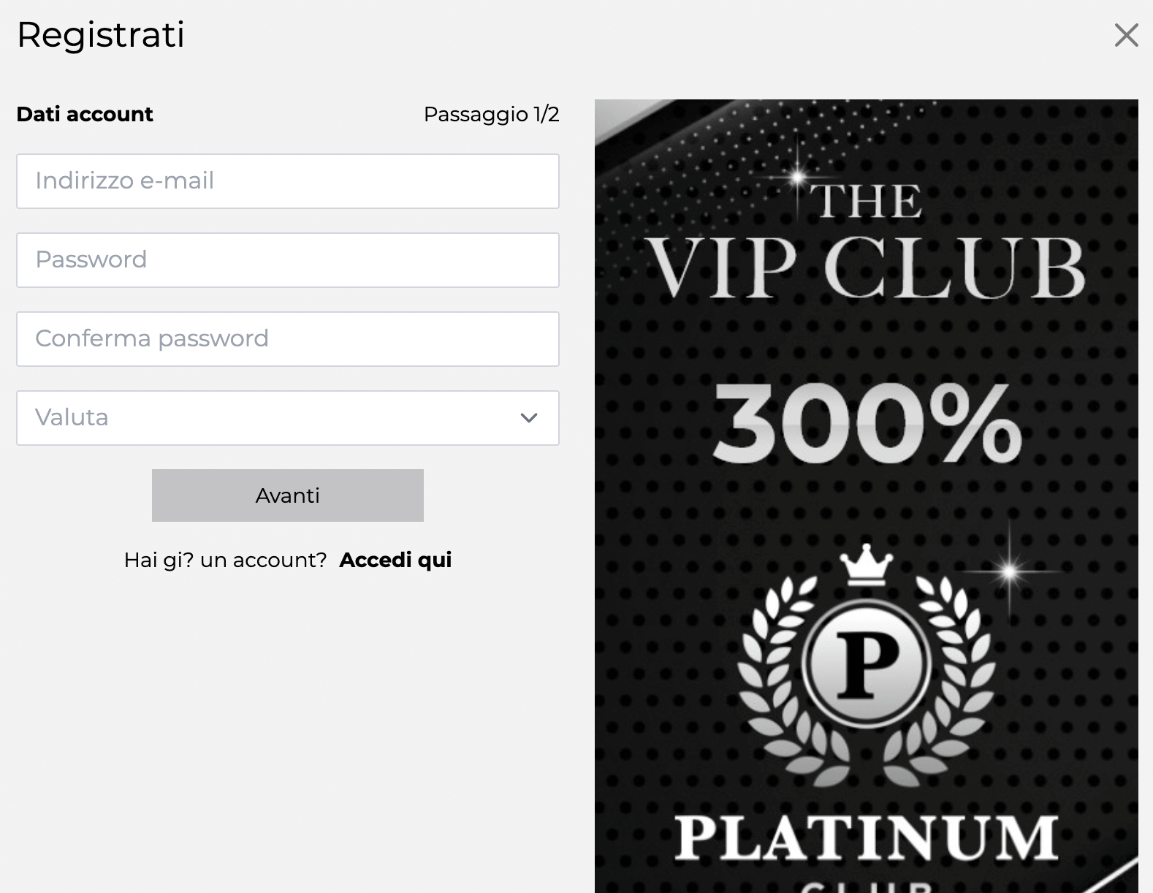The image size is (1153, 893).
Task: Open the login form via Accedi qui
Action: coord(395,560)
